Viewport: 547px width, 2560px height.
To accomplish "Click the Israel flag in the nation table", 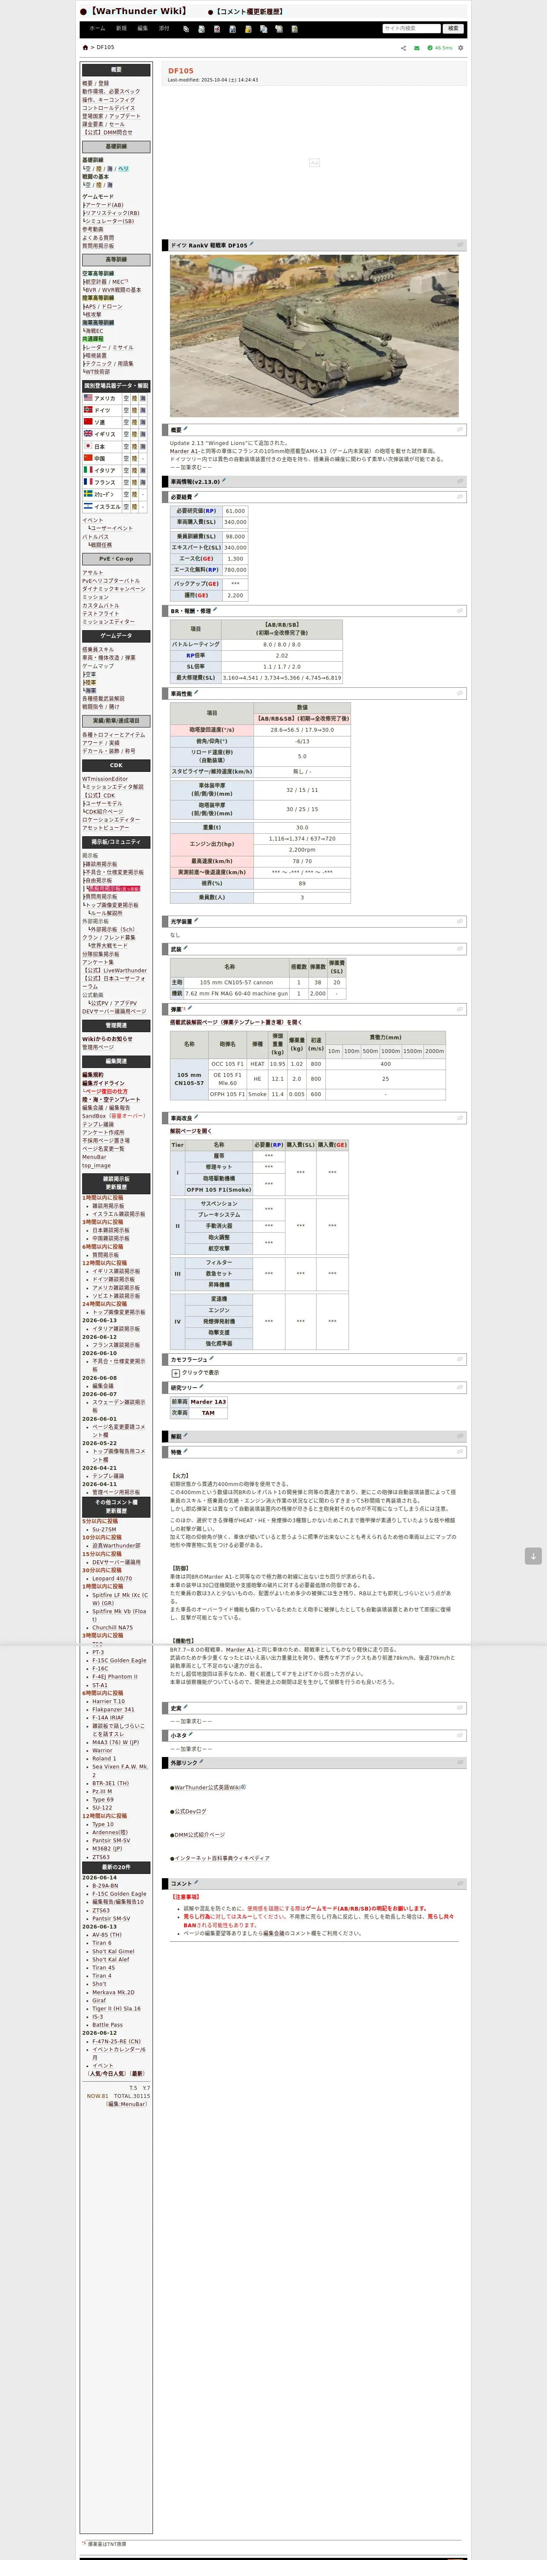I will [x=87, y=506].
